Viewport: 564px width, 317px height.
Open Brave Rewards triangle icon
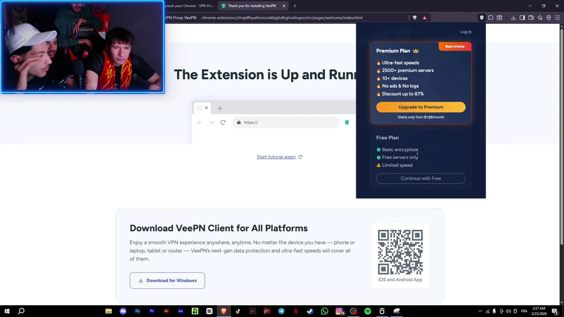tap(424, 18)
